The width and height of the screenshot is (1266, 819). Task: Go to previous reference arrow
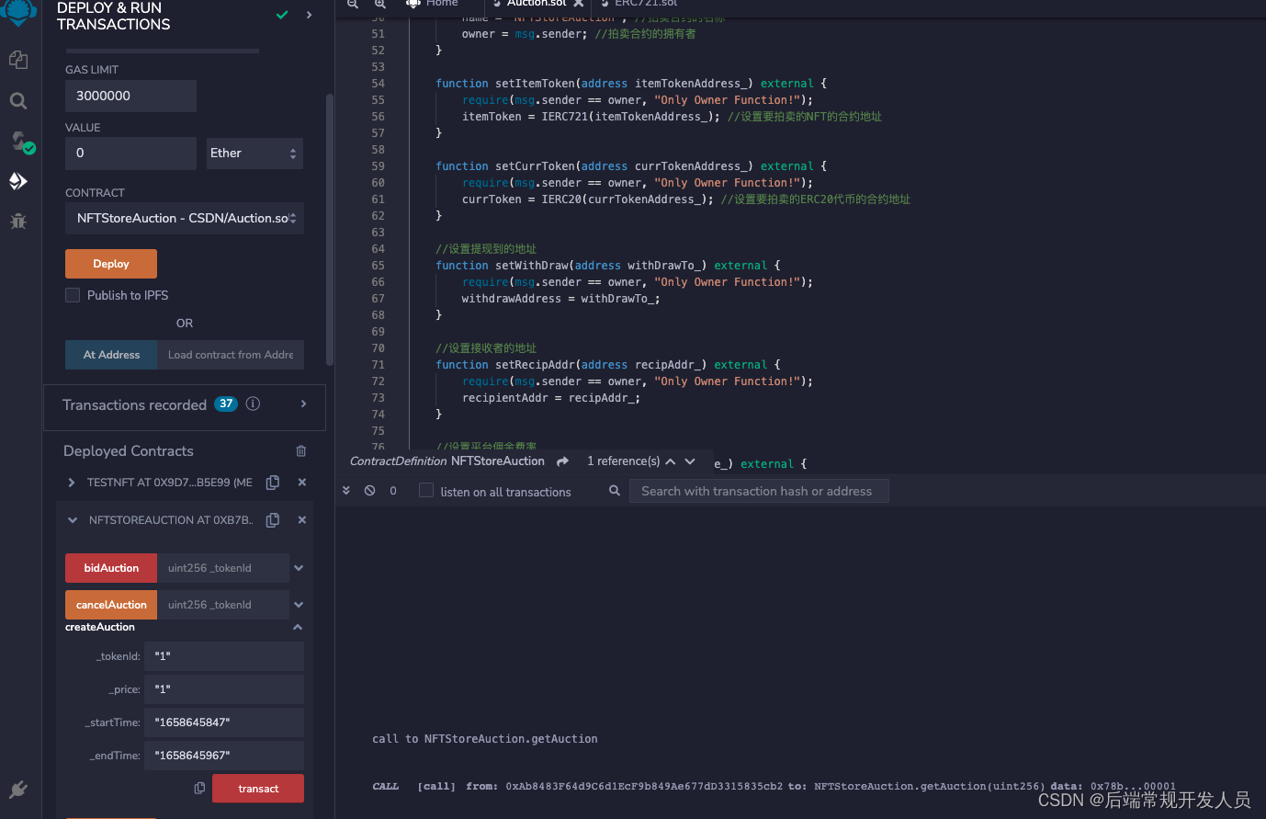coord(671,461)
